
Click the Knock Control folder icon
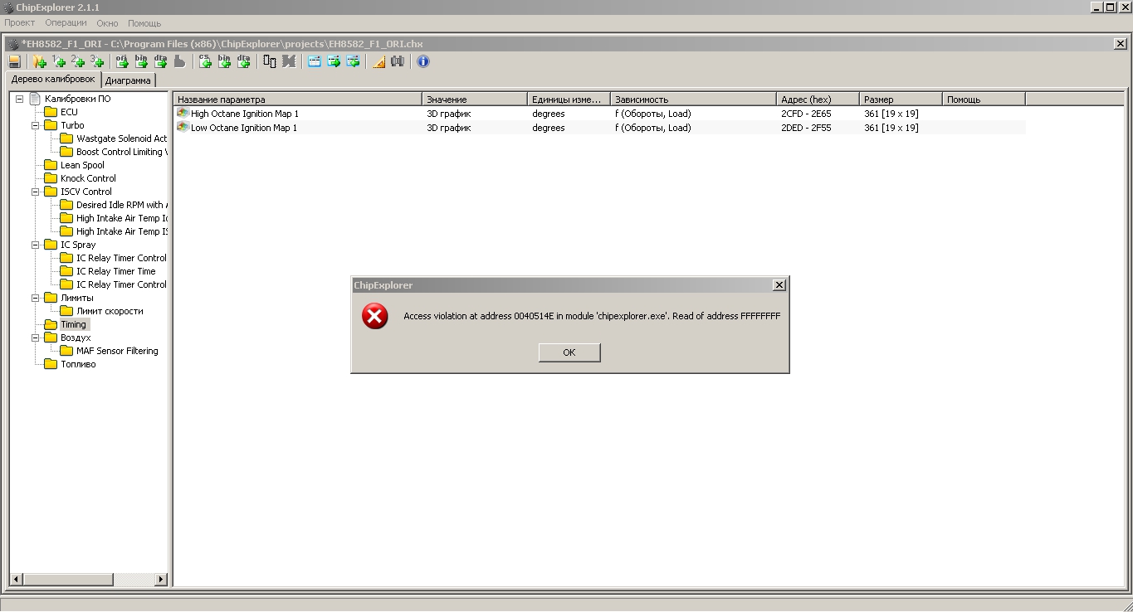(51, 178)
